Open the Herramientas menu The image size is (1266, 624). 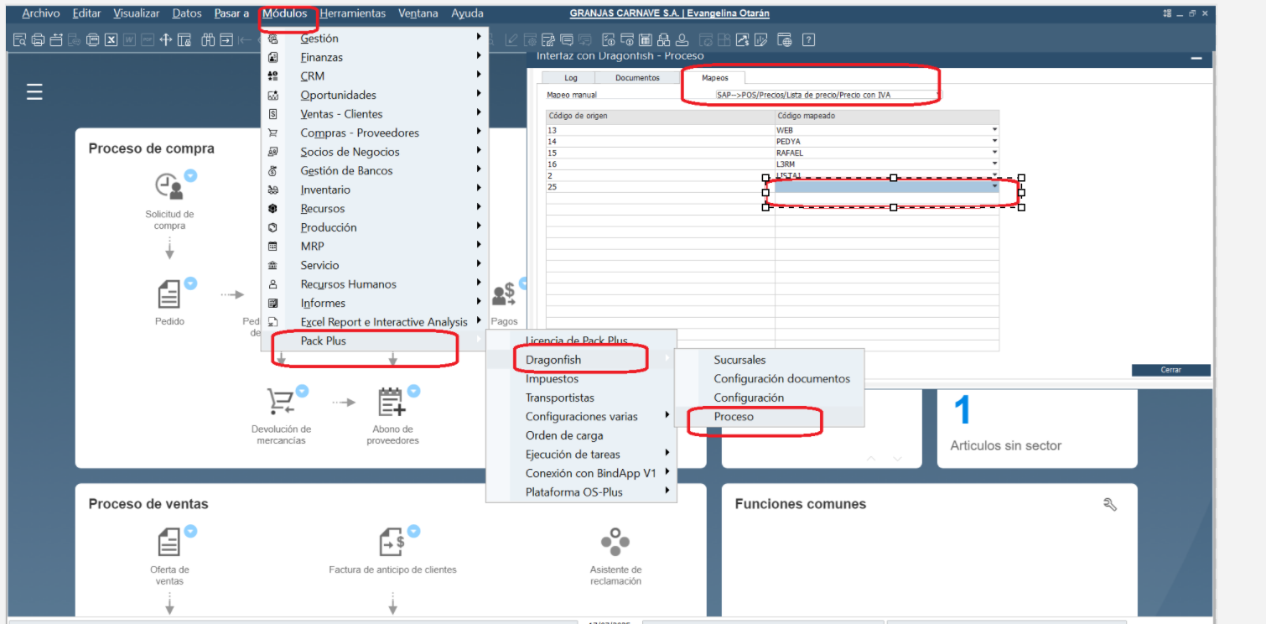(353, 13)
